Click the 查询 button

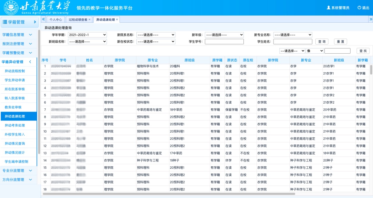point(322,42)
